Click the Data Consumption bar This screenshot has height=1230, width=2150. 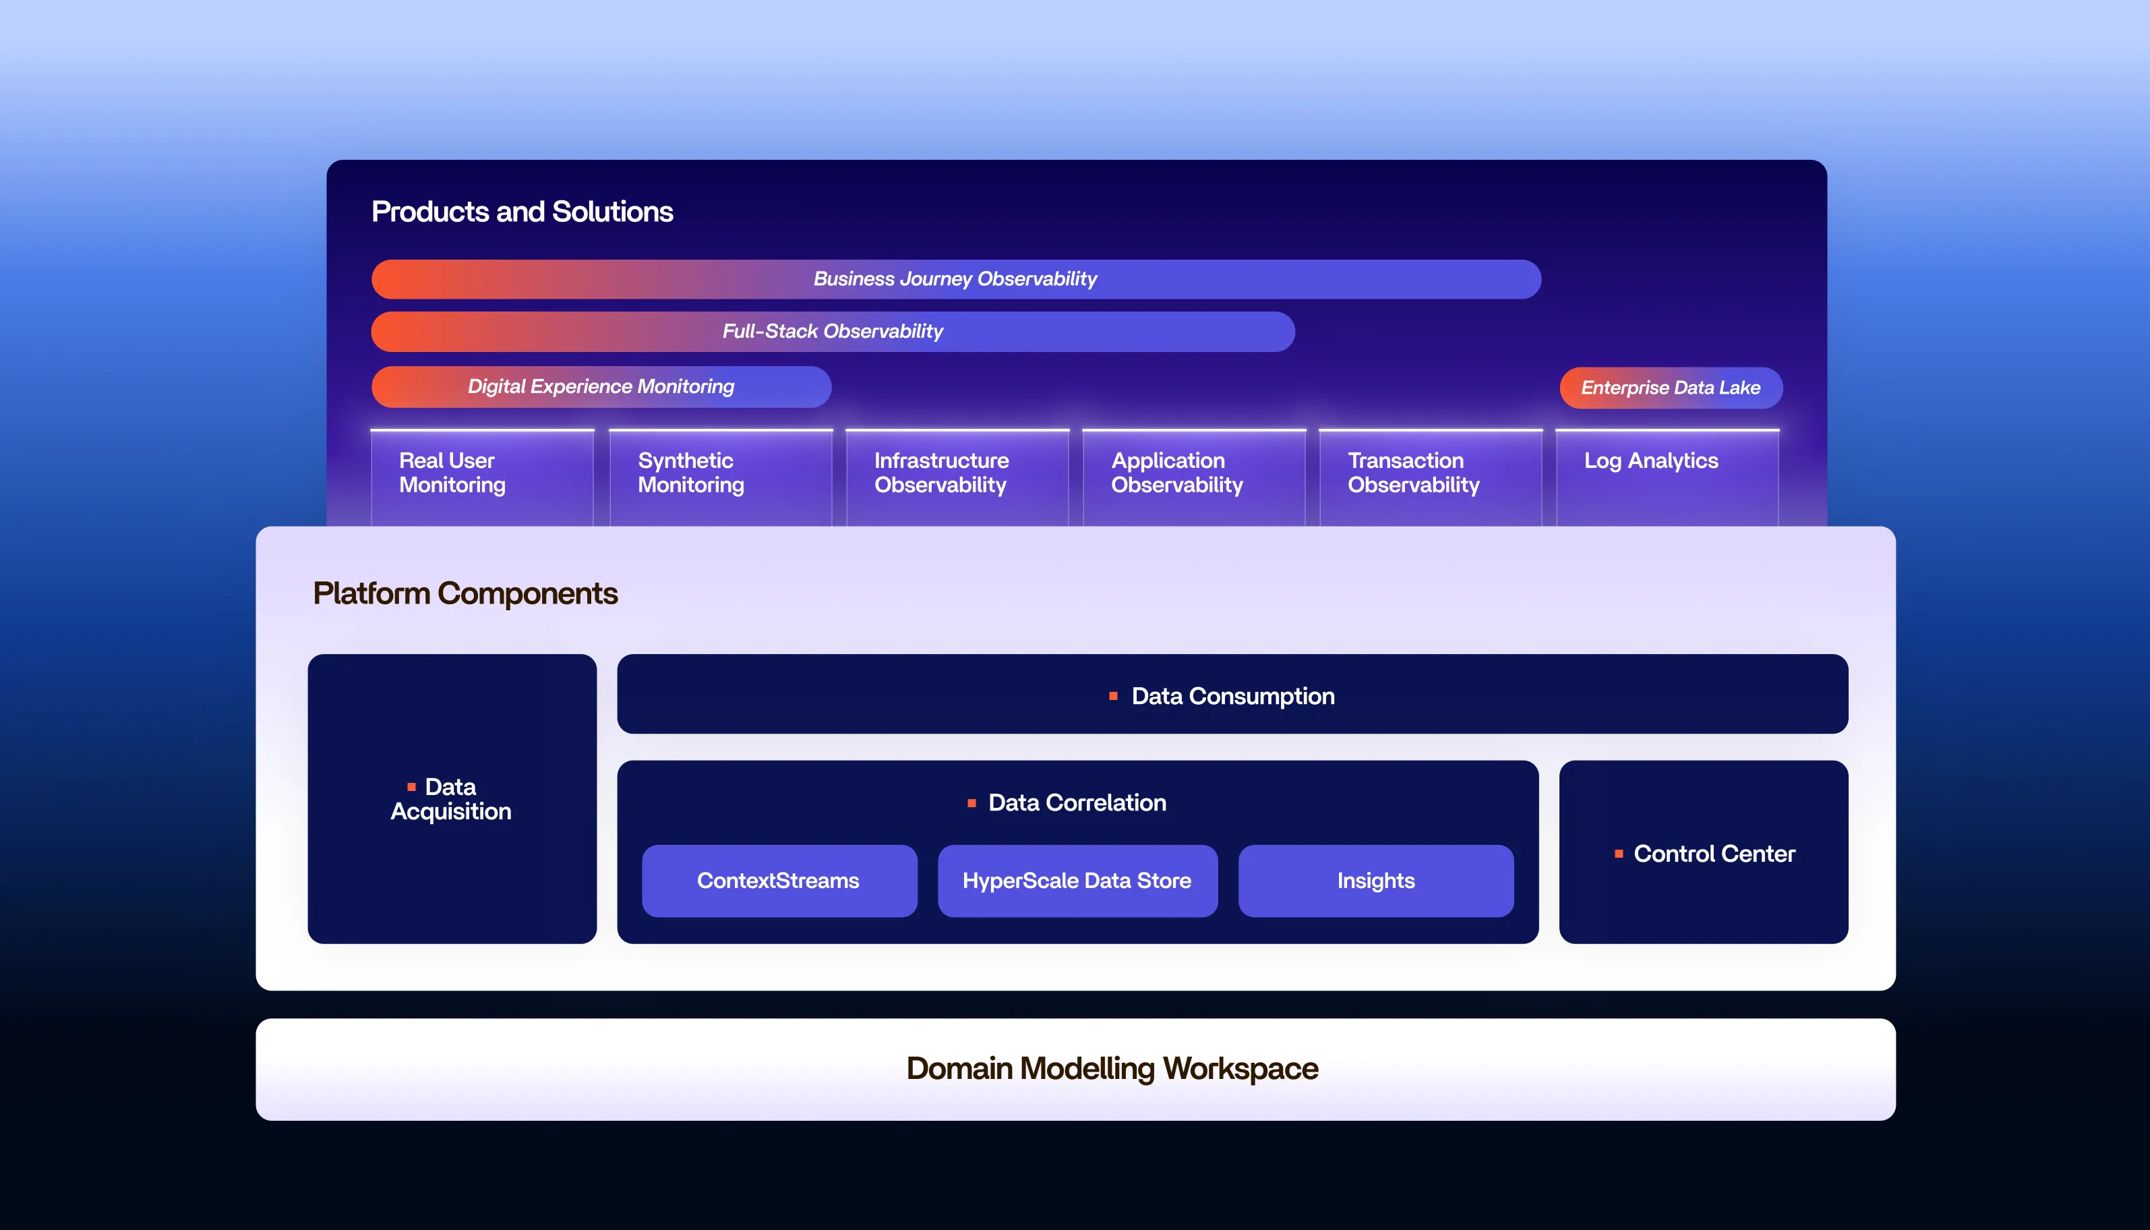pyautogui.click(x=1232, y=695)
